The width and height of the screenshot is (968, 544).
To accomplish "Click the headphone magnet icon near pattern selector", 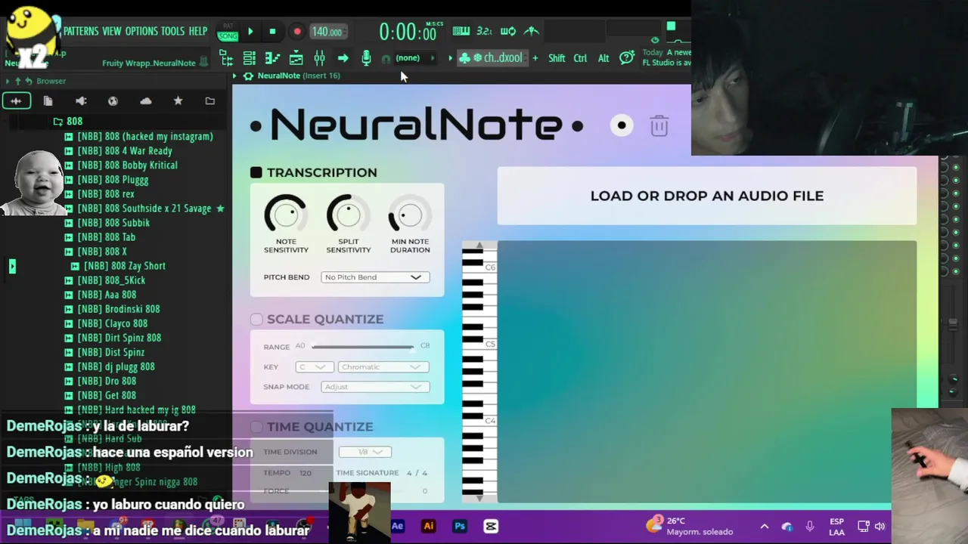I will pos(386,59).
